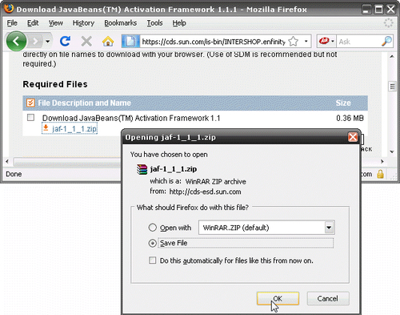Reload the page with the blue refresh icon
Viewport: 400px width, 315px height.
click(x=65, y=41)
